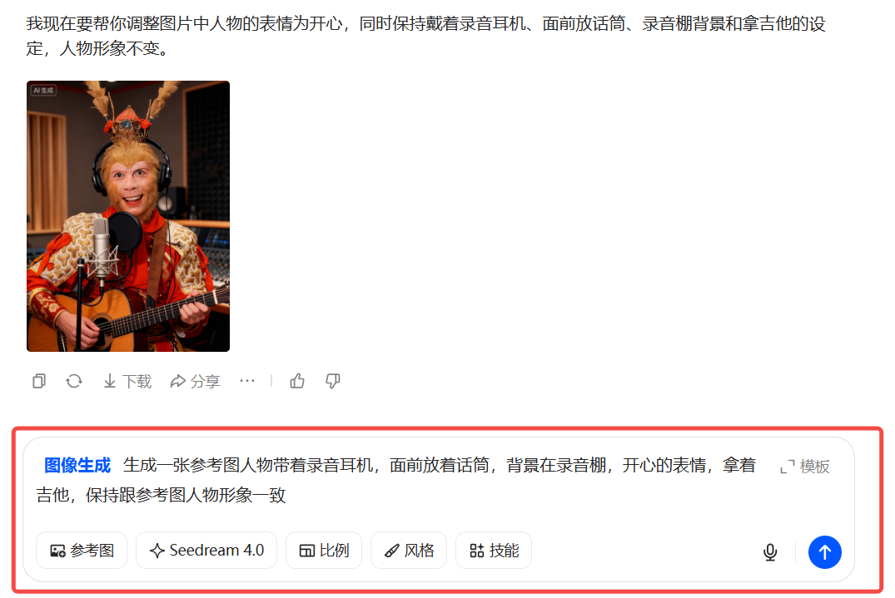Regenerate the image with the refresh icon
Screen dimensions: 895x598
pyautogui.click(x=74, y=381)
